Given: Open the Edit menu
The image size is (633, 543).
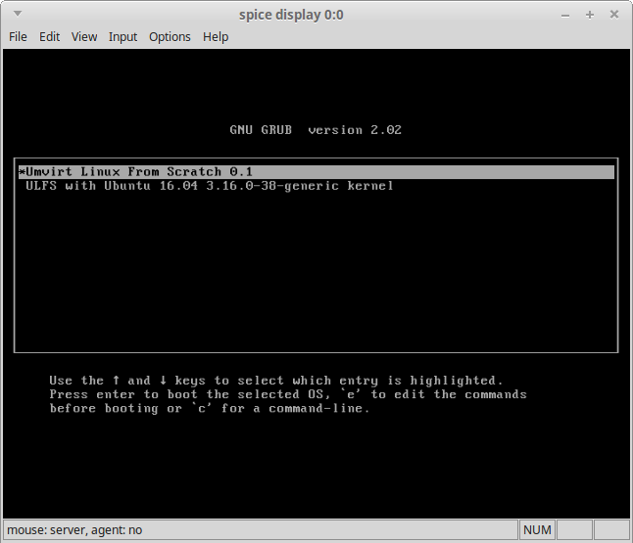Looking at the screenshot, I should coord(49,36).
